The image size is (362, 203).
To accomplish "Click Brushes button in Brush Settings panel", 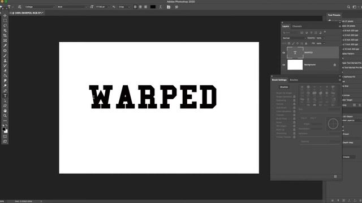I will [x=284, y=87].
